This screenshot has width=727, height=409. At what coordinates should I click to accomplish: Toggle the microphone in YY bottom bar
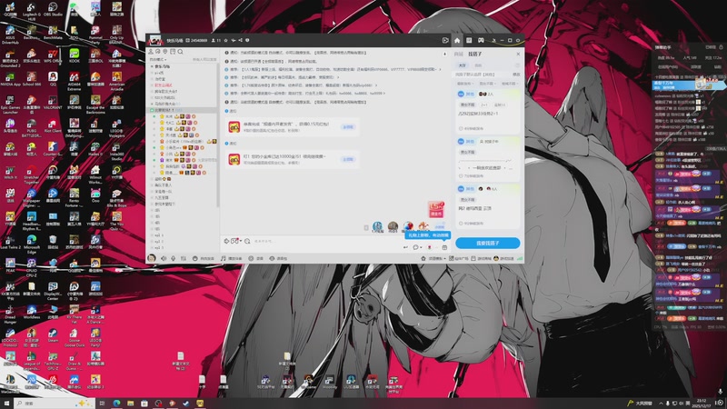pyautogui.click(x=173, y=258)
